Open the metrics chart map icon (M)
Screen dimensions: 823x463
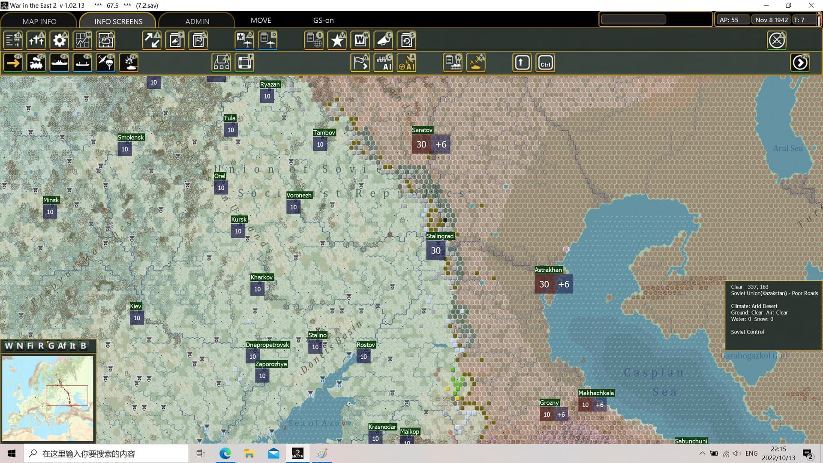pyautogui.click(x=82, y=40)
